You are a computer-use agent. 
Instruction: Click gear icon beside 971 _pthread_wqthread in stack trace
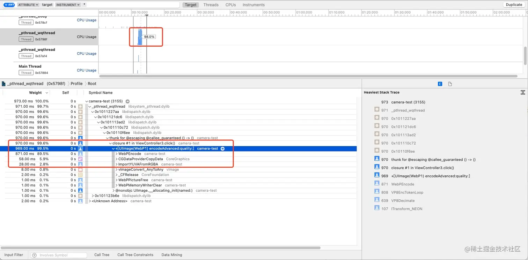click(x=377, y=110)
